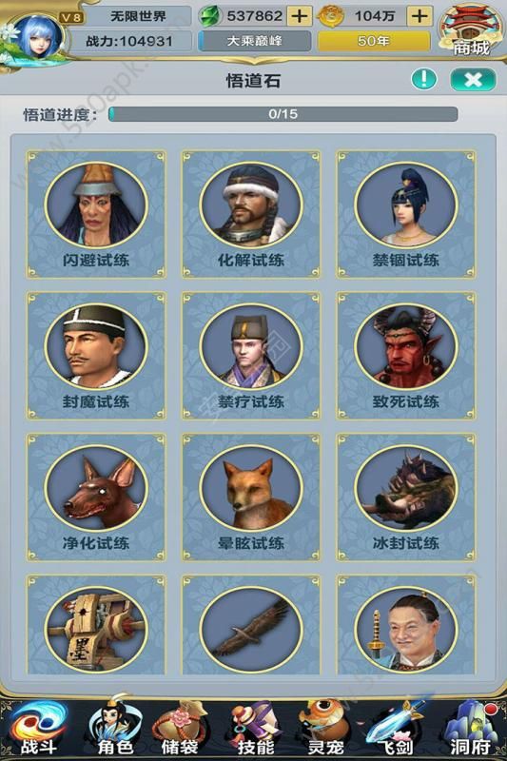This screenshot has height=761, width=507.
Task: Select the 晕眩试练 fox trial
Action: (251, 498)
